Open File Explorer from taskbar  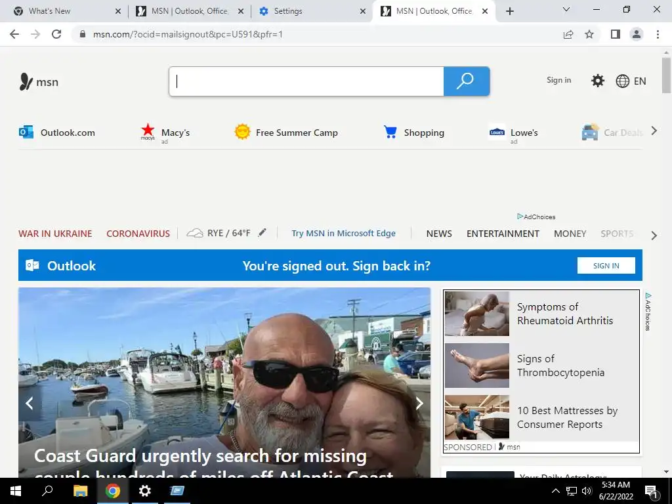coord(80,491)
